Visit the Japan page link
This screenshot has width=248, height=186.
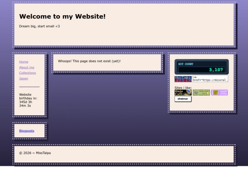click(23, 79)
